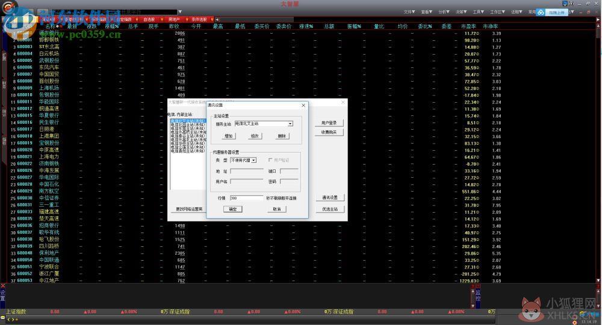Sort by the 涨幅% column header
The width and height of the screenshot is (602, 325).
coord(112,26)
